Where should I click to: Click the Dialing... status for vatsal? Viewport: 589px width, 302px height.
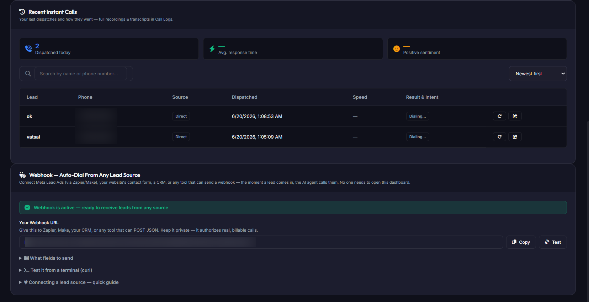pos(418,137)
